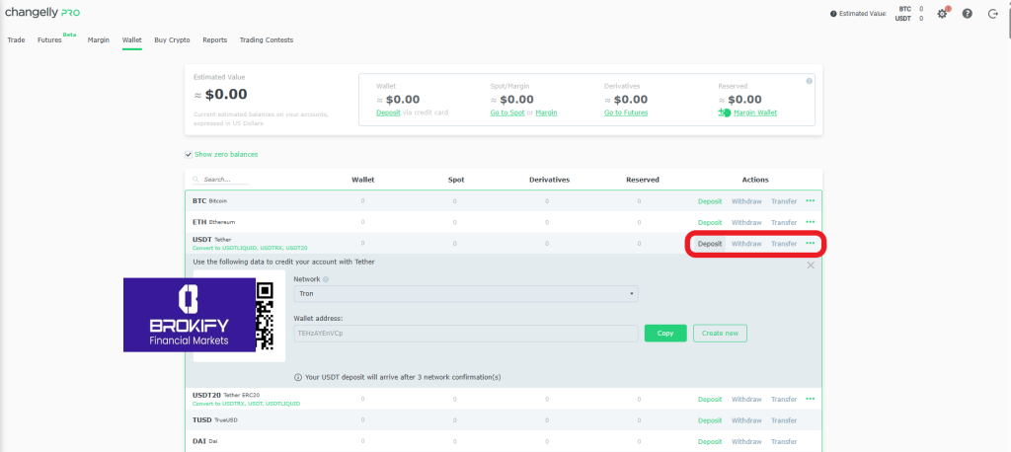1011x452 pixels.
Task: Click the Create new address button
Action: click(720, 334)
